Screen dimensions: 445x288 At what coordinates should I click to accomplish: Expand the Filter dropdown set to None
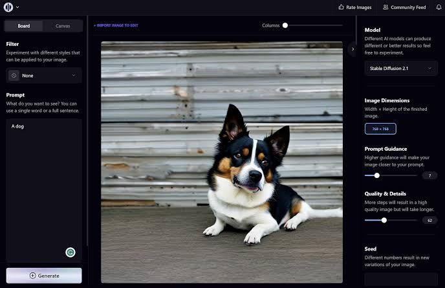point(44,76)
